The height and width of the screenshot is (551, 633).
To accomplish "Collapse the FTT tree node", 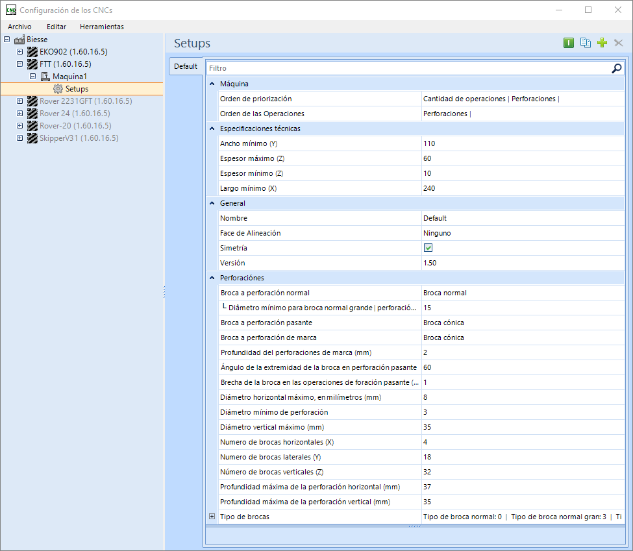I will click(19, 64).
